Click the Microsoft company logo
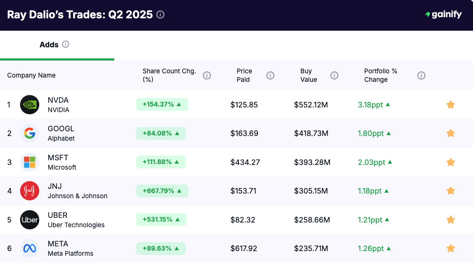Image resolution: width=473 pixels, height=266 pixels. 29,162
